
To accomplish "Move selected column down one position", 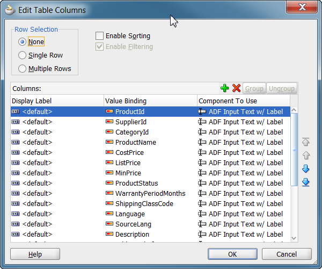I will tap(306, 169).
